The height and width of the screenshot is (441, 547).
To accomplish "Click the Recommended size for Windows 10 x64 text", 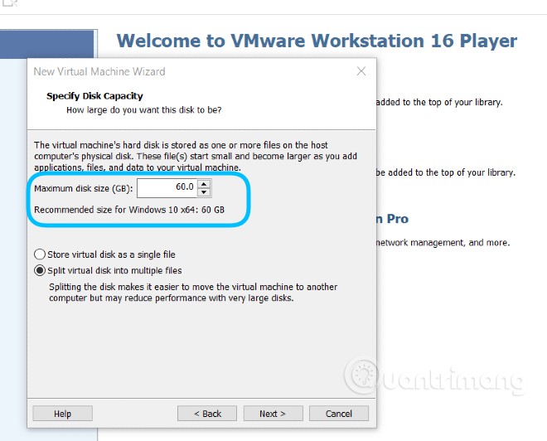I will point(129,210).
